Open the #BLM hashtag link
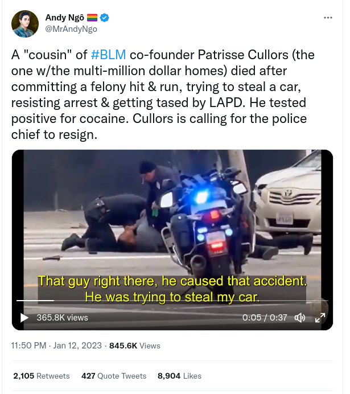 pyautogui.click(x=108, y=55)
